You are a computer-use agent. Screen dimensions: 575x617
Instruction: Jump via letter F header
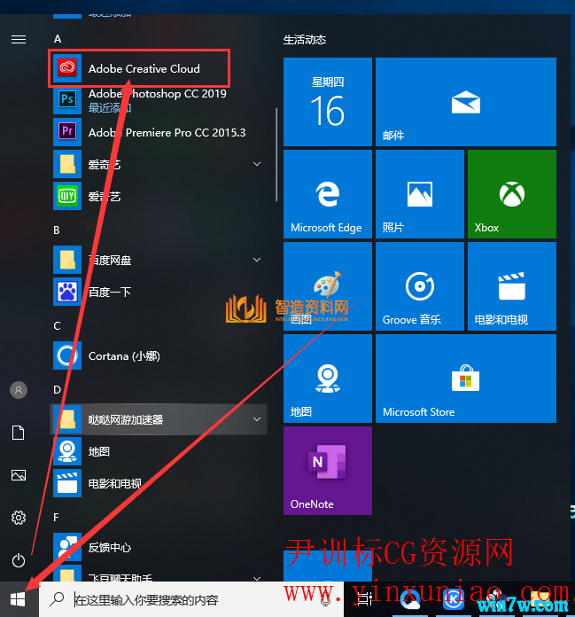tap(56, 518)
